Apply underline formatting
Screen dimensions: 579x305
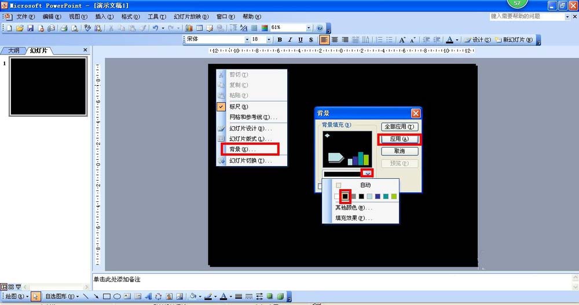click(300, 39)
